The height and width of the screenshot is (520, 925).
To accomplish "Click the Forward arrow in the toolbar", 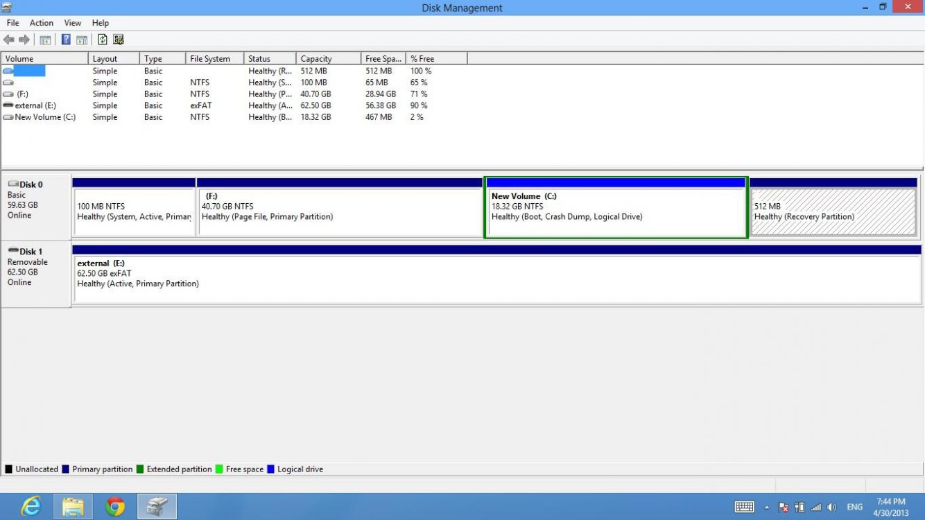I will pyautogui.click(x=24, y=40).
